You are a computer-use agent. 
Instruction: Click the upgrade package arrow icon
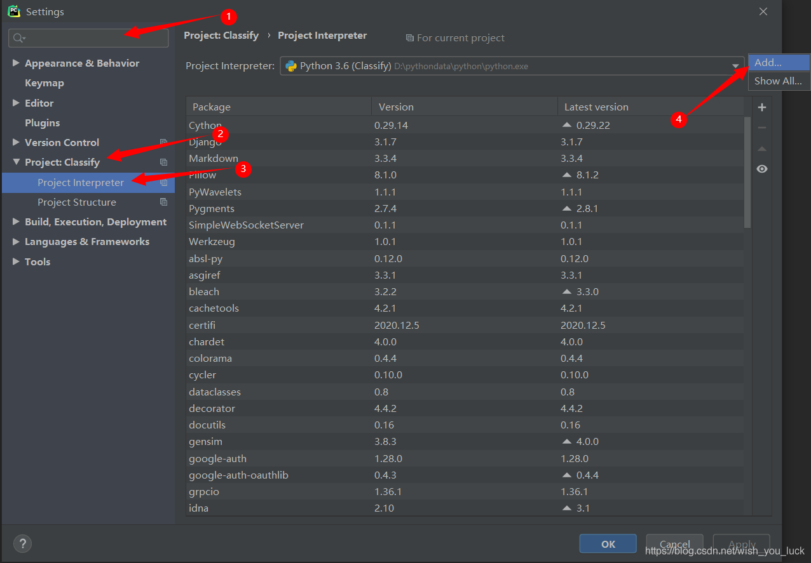pos(762,149)
